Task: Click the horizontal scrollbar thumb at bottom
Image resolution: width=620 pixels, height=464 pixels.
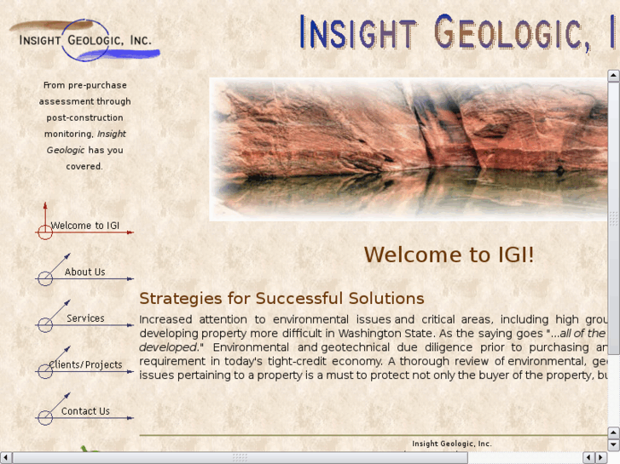Action: [x=240, y=457]
